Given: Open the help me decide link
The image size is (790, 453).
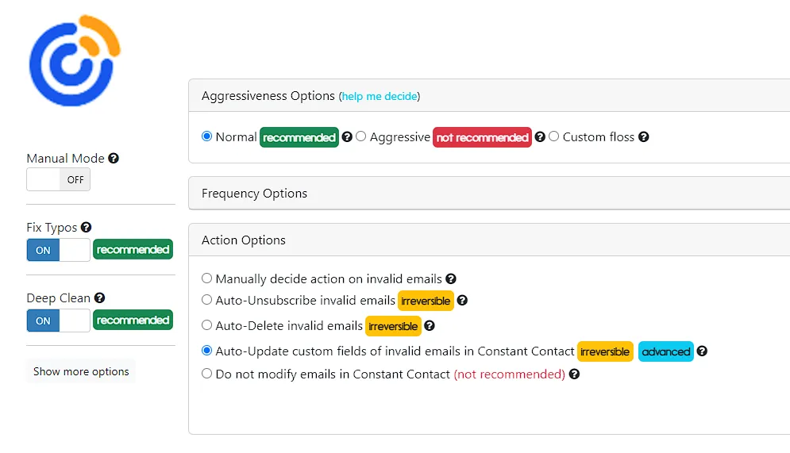Looking at the screenshot, I should click(380, 96).
